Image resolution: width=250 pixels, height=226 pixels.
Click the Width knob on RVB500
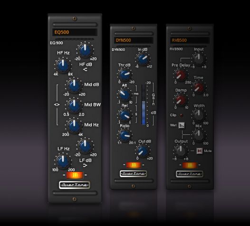(199, 115)
